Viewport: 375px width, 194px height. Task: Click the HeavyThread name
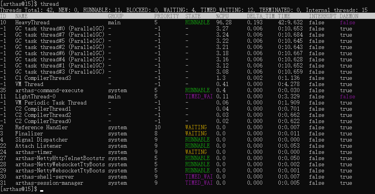(32, 22)
